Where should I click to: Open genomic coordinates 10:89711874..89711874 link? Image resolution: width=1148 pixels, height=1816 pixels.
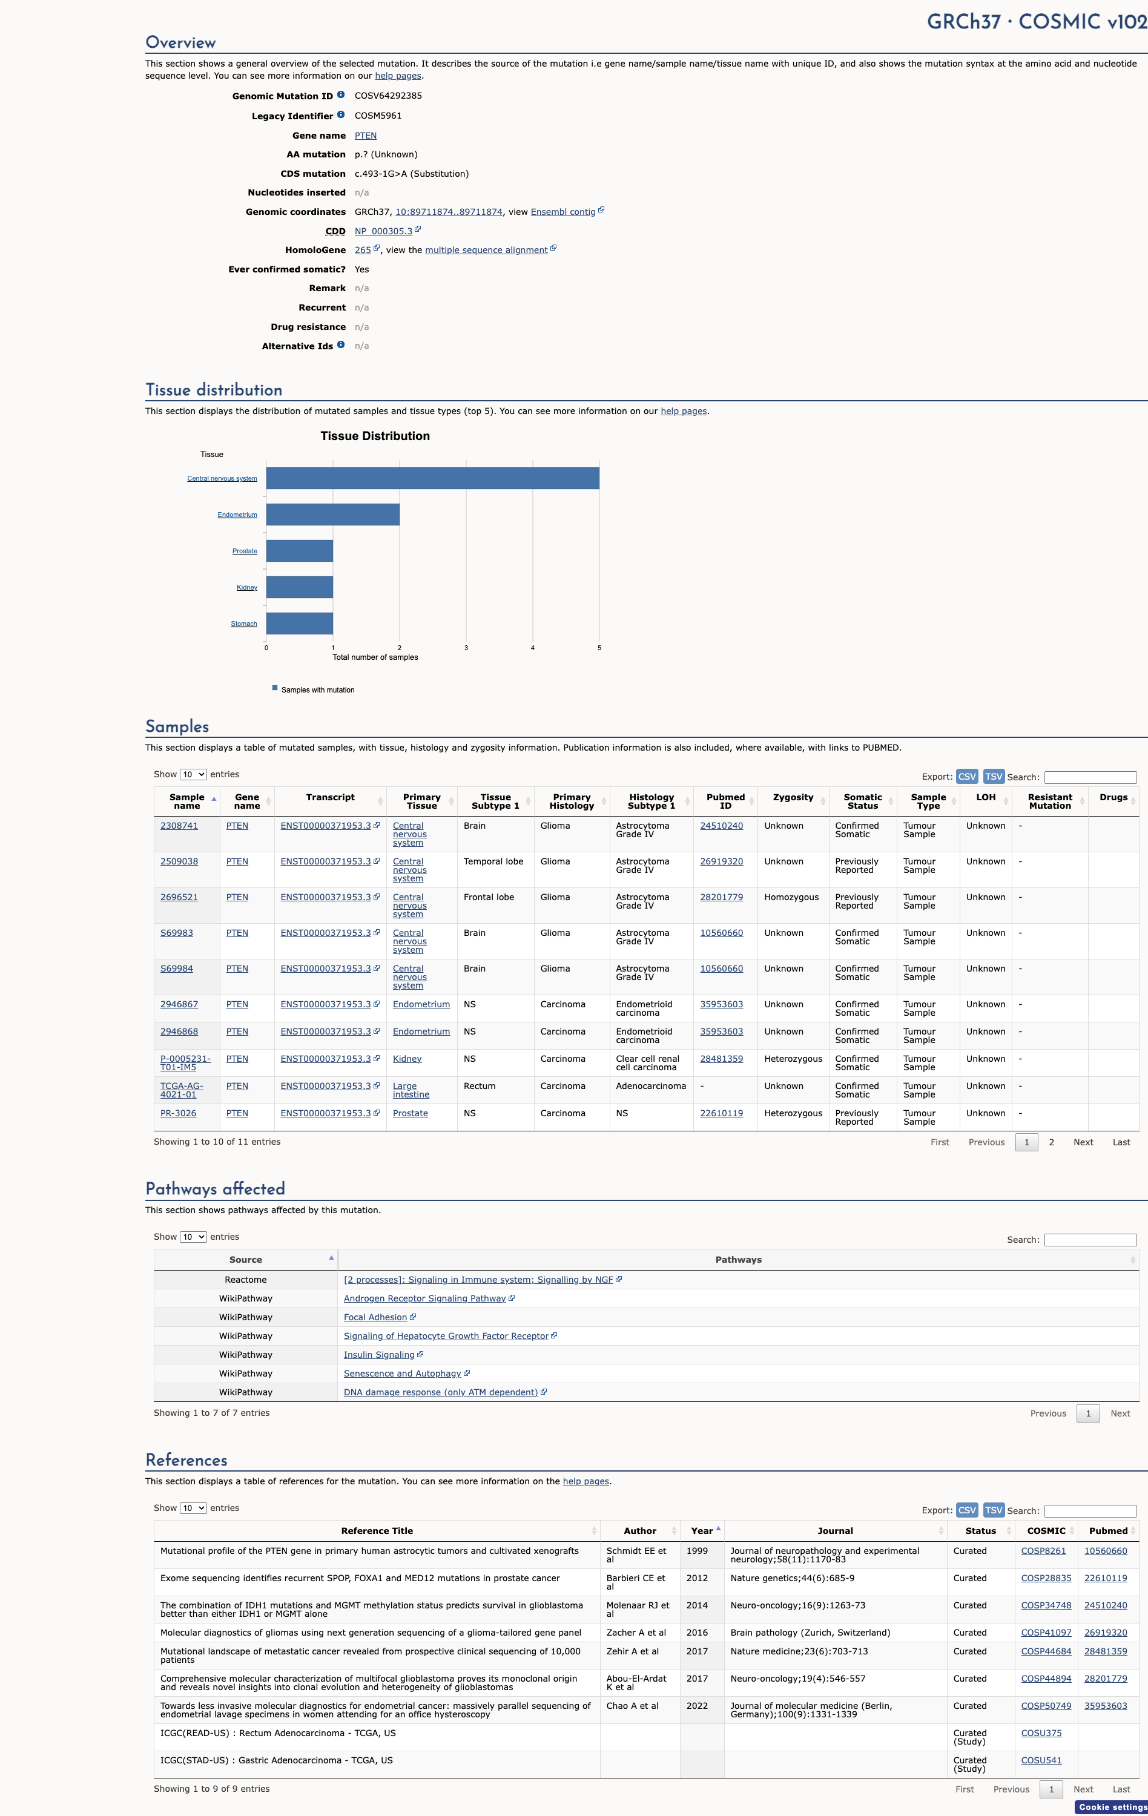[449, 212]
